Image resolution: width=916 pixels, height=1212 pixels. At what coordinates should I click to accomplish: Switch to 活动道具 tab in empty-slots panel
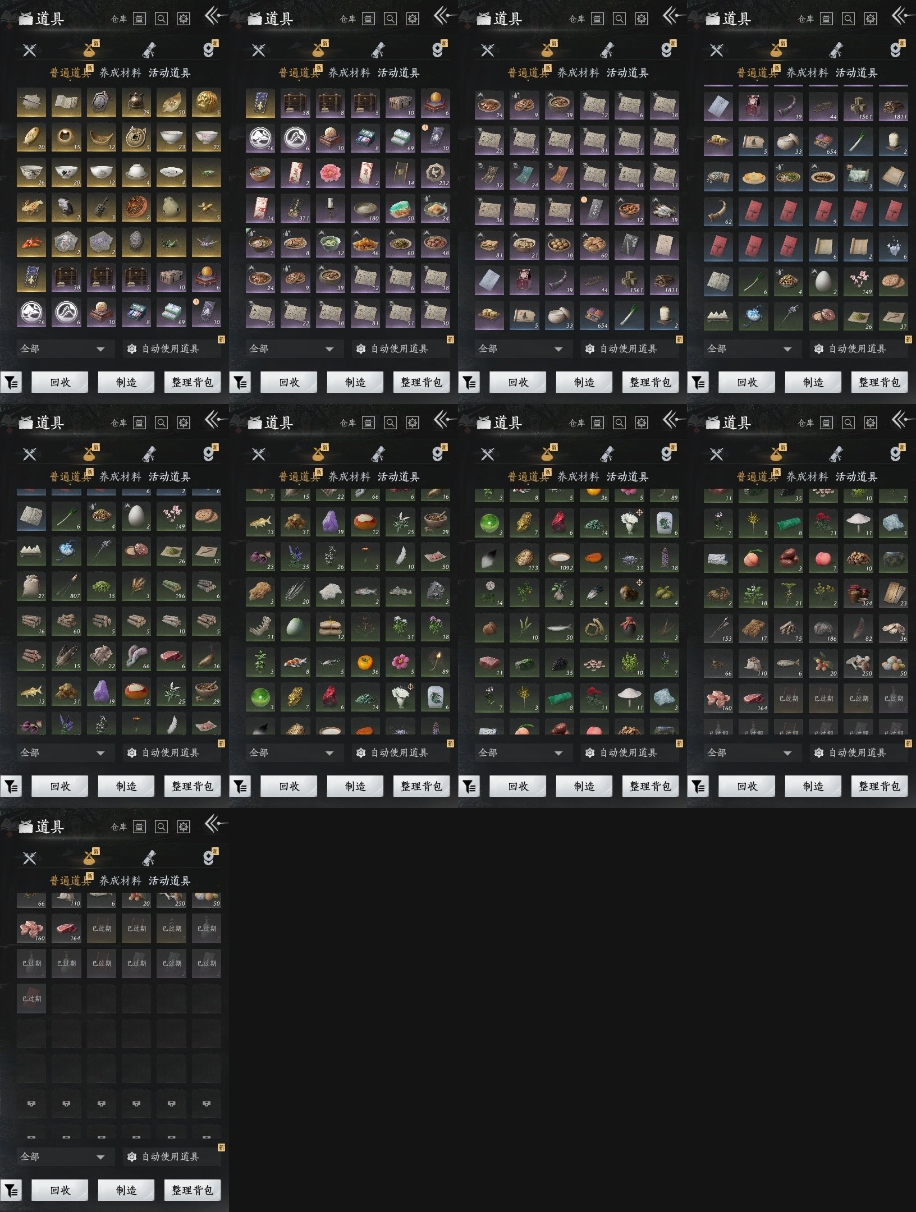170,880
